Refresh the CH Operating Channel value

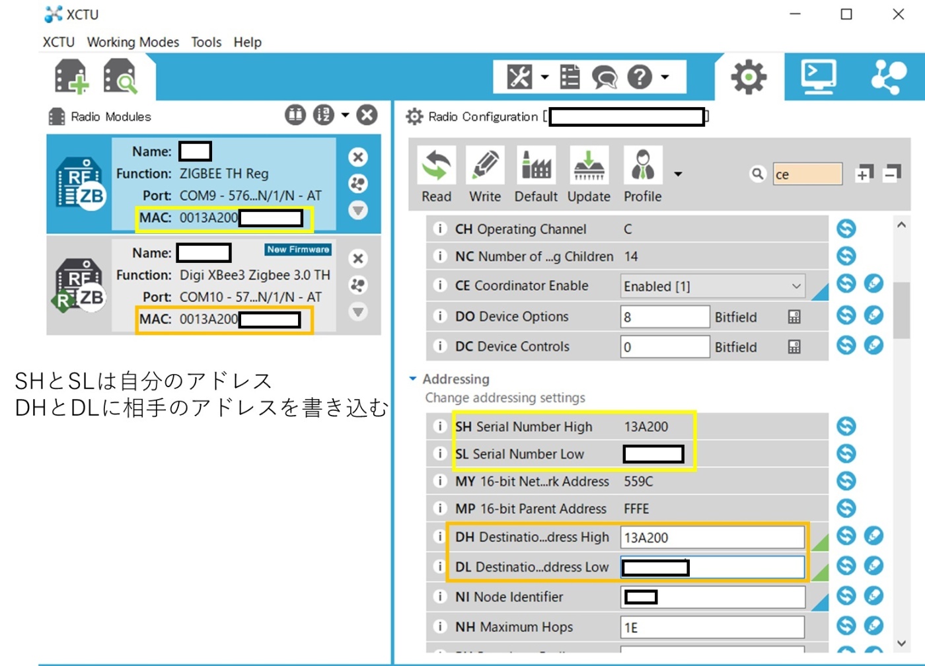[846, 229]
